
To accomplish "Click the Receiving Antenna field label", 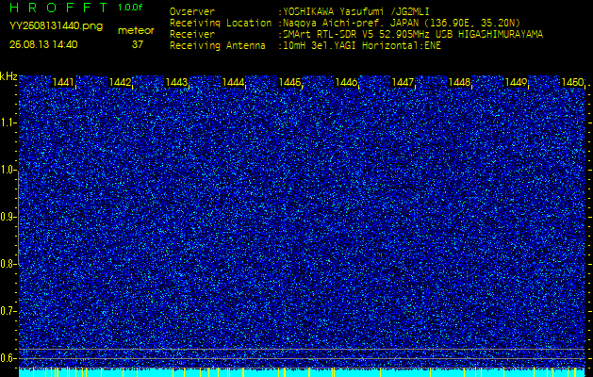I will [x=218, y=46].
